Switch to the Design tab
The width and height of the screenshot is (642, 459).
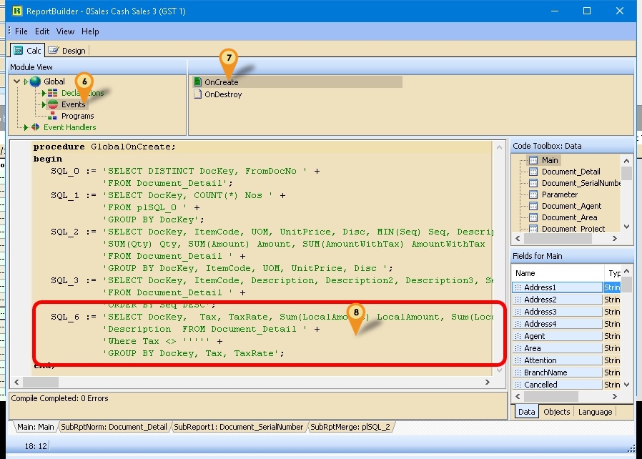(66, 50)
